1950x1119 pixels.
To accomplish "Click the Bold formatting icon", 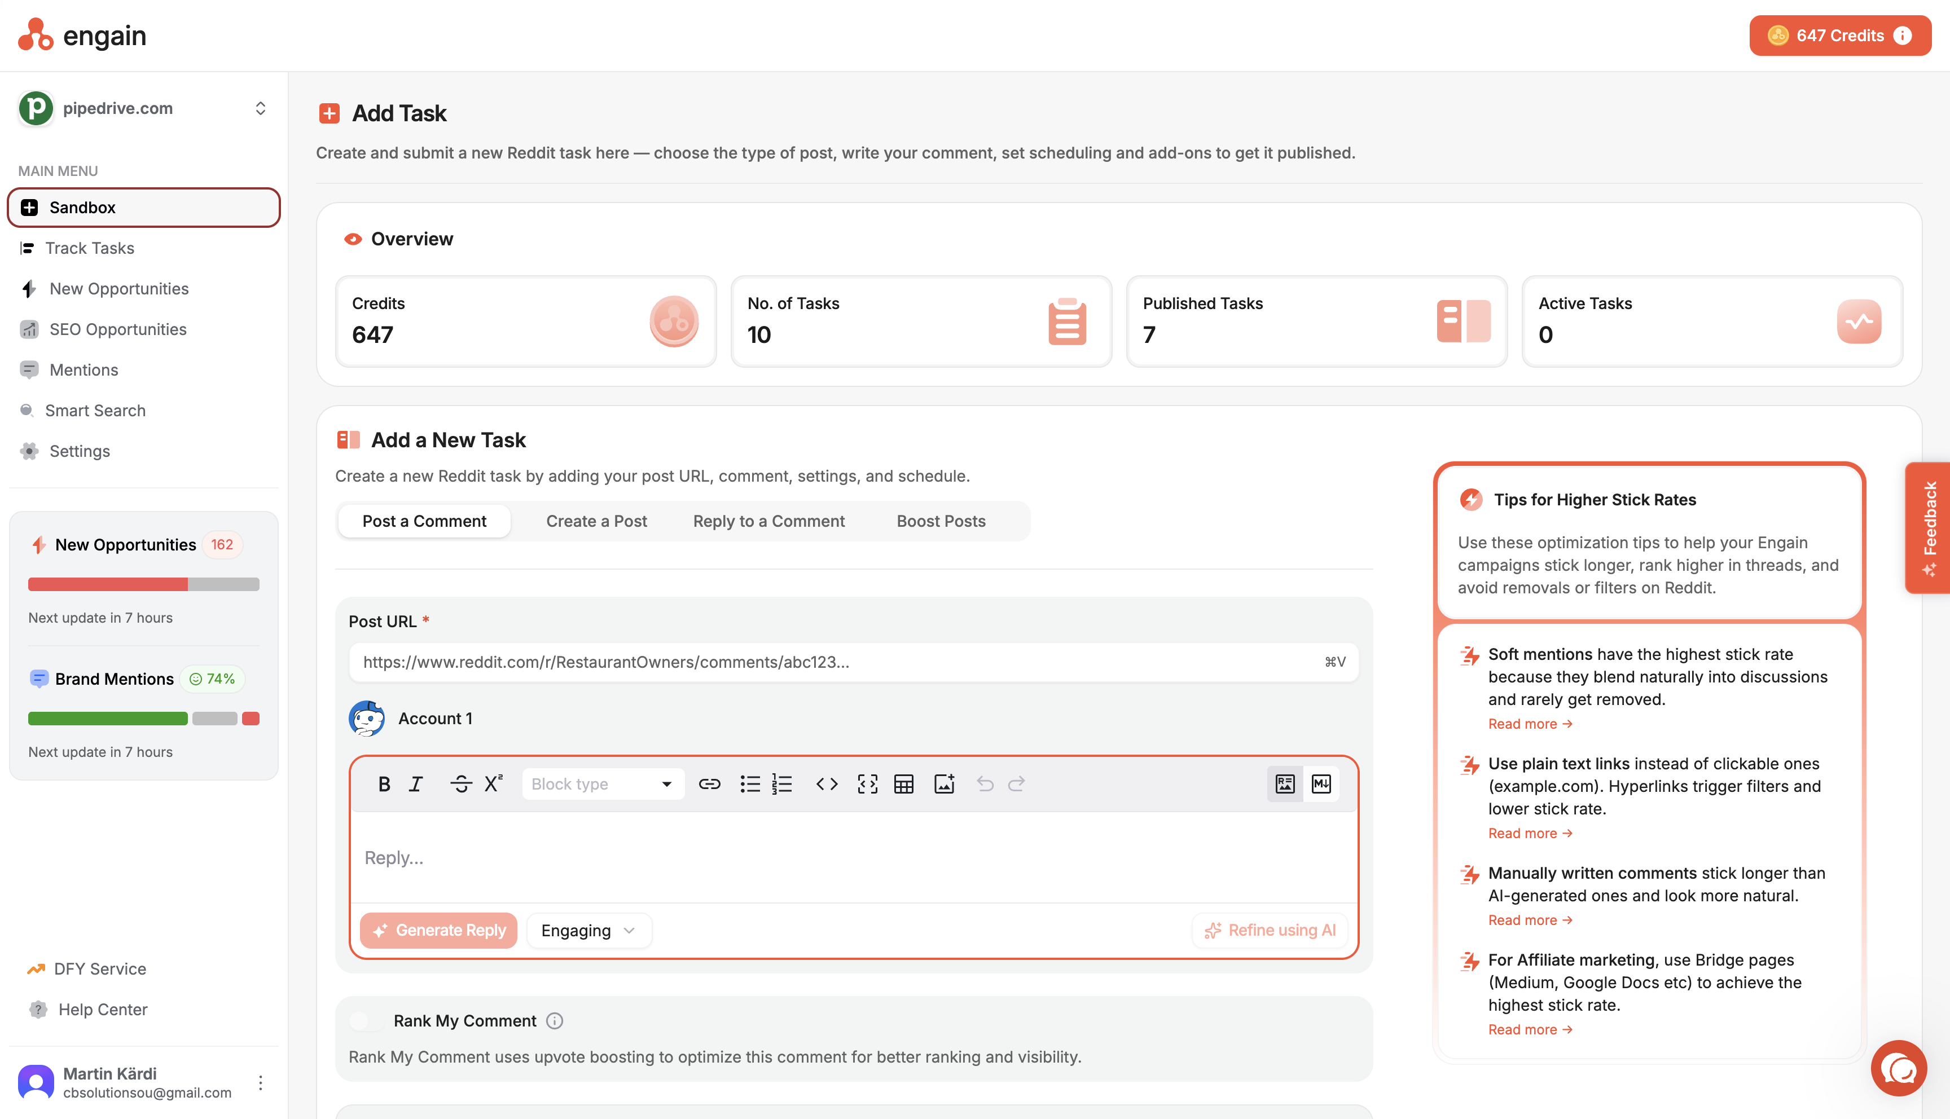I will pos(384,784).
